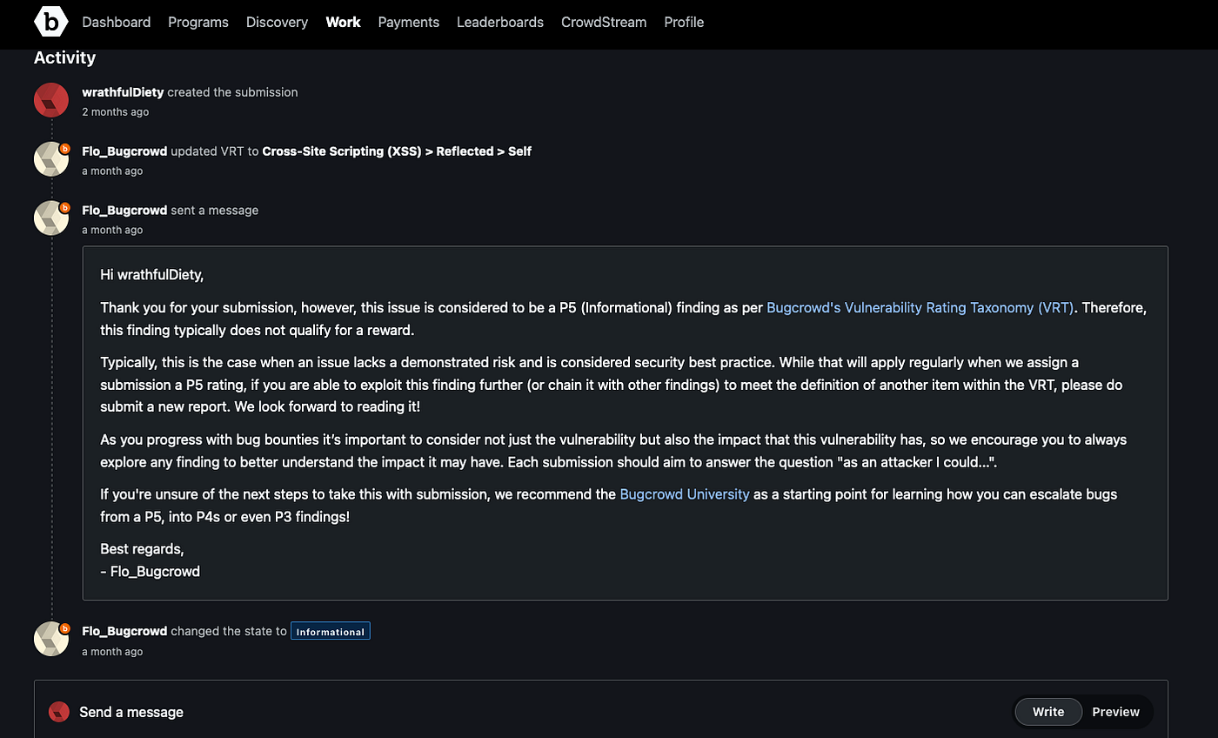Click the Informational state badge
This screenshot has width=1218, height=738.
pos(331,632)
